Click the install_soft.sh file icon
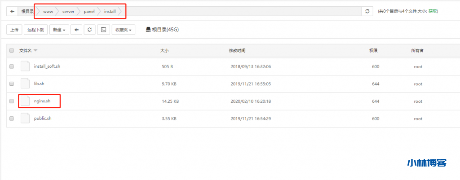The height and width of the screenshot is (180, 460). tap(25, 66)
